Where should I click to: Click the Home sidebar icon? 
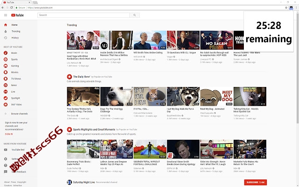6,25
